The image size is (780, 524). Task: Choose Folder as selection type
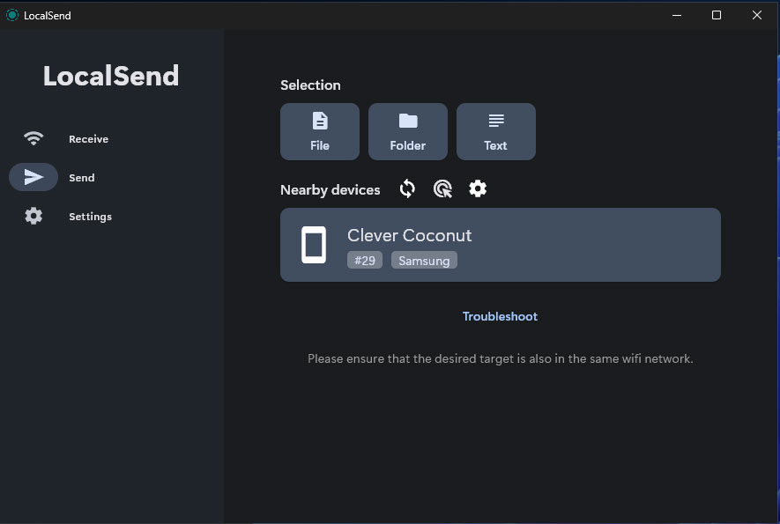(408, 132)
